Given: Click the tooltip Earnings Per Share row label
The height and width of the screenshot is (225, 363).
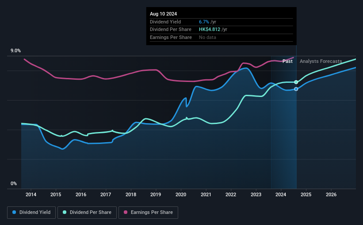Looking at the screenshot, I should pyautogui.click(x=171, y=37).
